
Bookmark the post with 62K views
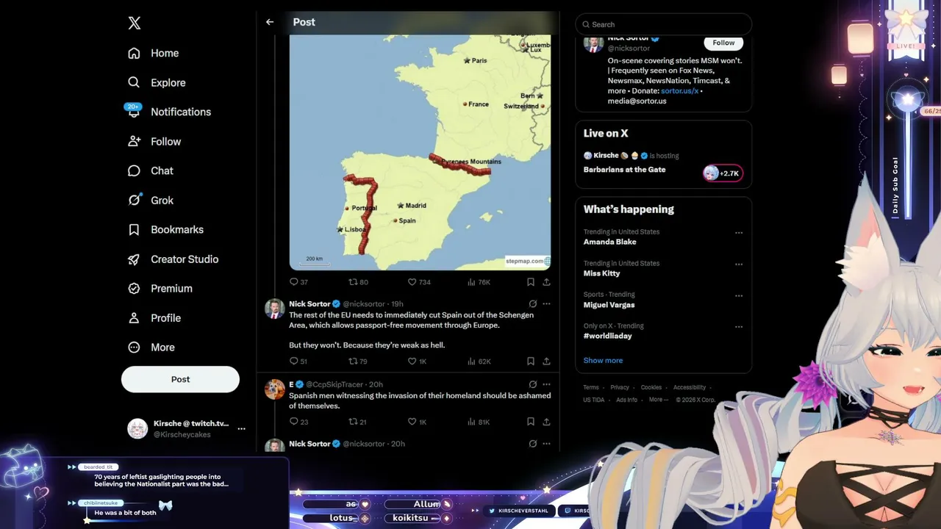click(x=531, y=361)
